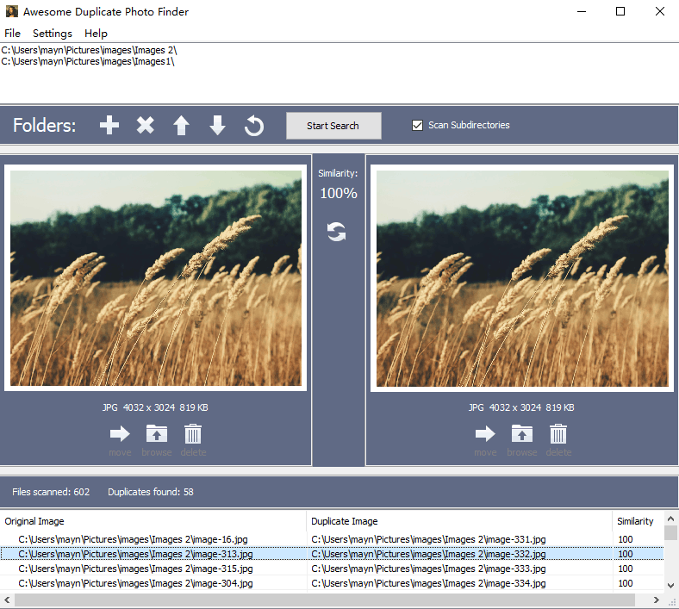The height and width of the screenshot is (609, 679).
Task: Click right image info JPG 4032 x 3024
Action: pos(521,407)
